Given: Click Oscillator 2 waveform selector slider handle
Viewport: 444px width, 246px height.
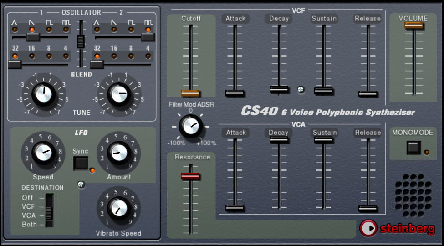Looking at the screenshot, I should tap(148, 37).
